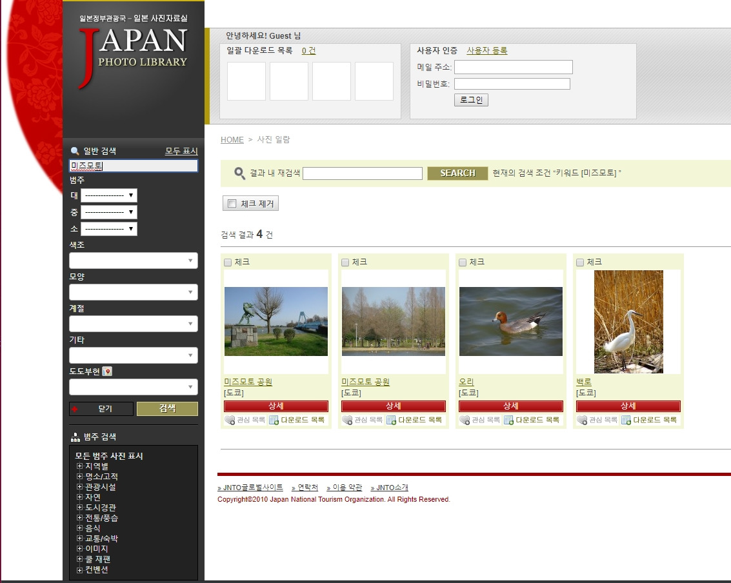Toggle the 체크 제거 checkbox
Image resolution: width=731 pixels, height=583 pixels.
tap(232, 204)
